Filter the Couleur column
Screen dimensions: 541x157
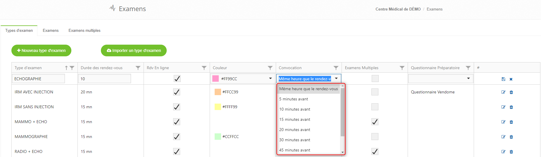coord(270,68)
